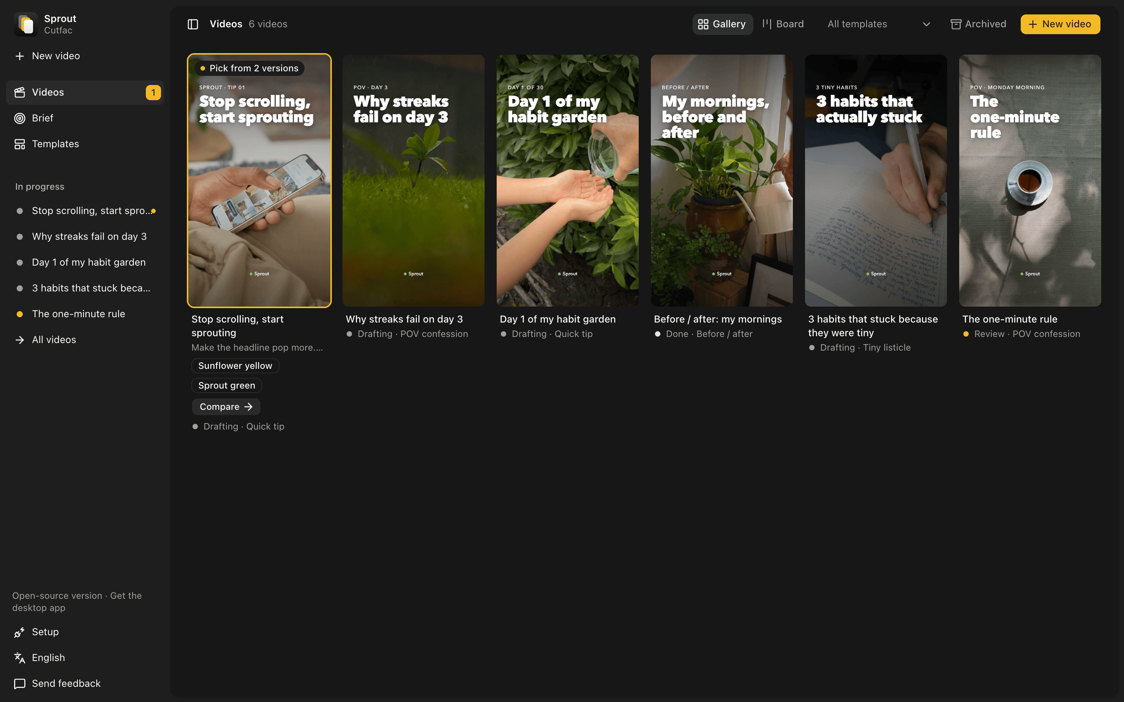The width and height of the screenshot is (1124, 702).
Task: Open the All templates dropdown
Action: [879, 24]
